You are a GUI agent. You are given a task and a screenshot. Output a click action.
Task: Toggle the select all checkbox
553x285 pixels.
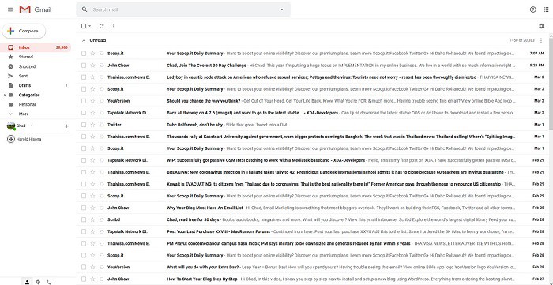(x=84, y=26)
